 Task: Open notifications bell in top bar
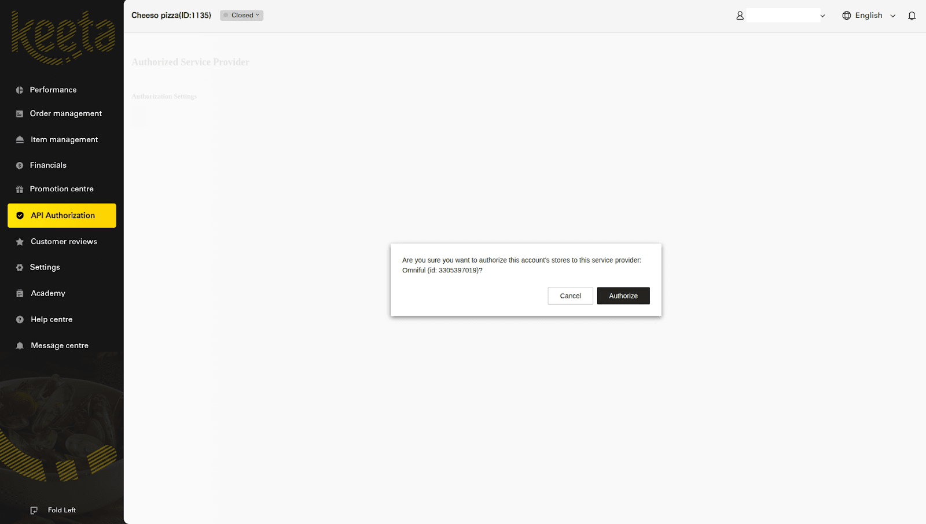[x=912, y=16]
